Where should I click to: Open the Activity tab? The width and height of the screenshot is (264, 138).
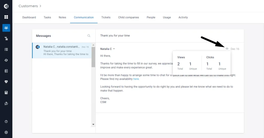tap(183, 17)
